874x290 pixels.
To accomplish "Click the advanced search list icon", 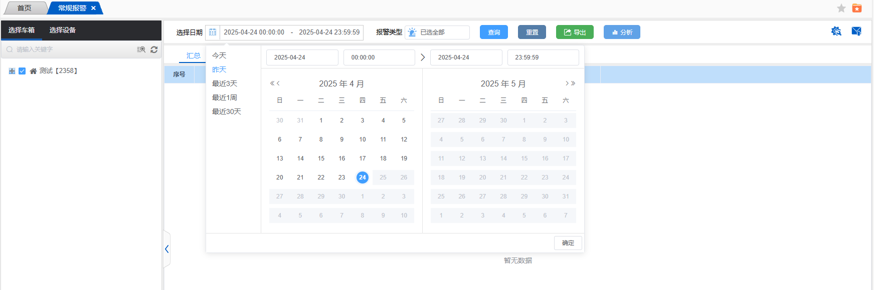I will (141, 49).
